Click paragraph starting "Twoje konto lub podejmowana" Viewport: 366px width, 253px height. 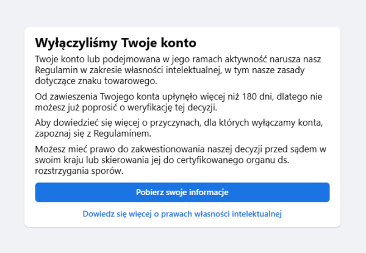[x=178, y=70]
